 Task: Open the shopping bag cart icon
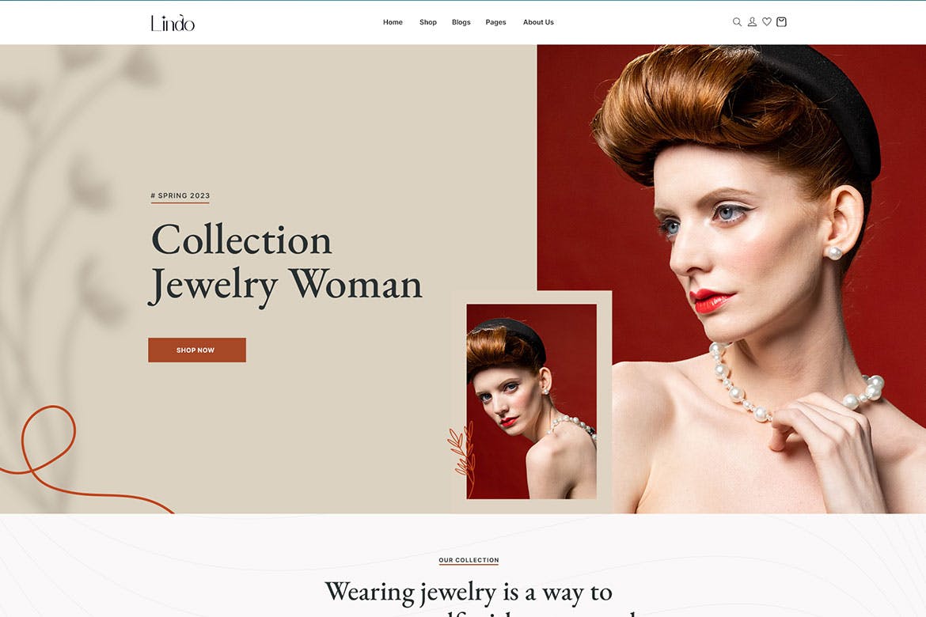(781, 22)
